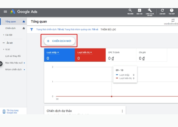Click the filter funnel icon
The image size is (178, 127).
tap(32, 29)
